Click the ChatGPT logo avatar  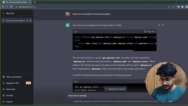tap(68, 25)
